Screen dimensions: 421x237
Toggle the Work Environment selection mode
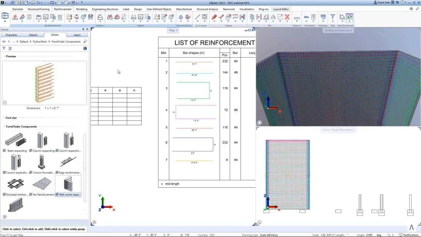point(350,16)
